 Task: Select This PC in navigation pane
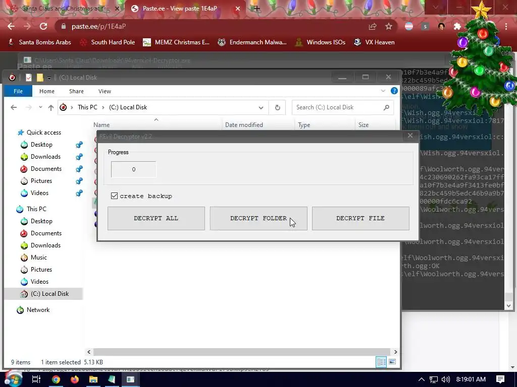coord(36,209)
